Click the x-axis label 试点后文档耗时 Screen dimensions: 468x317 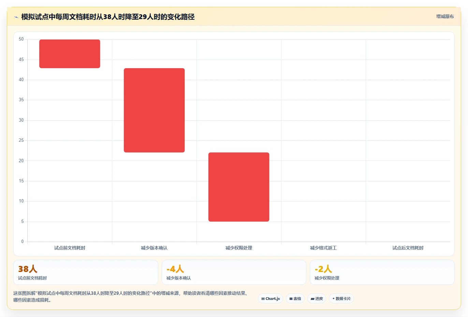tap(408, 248)
